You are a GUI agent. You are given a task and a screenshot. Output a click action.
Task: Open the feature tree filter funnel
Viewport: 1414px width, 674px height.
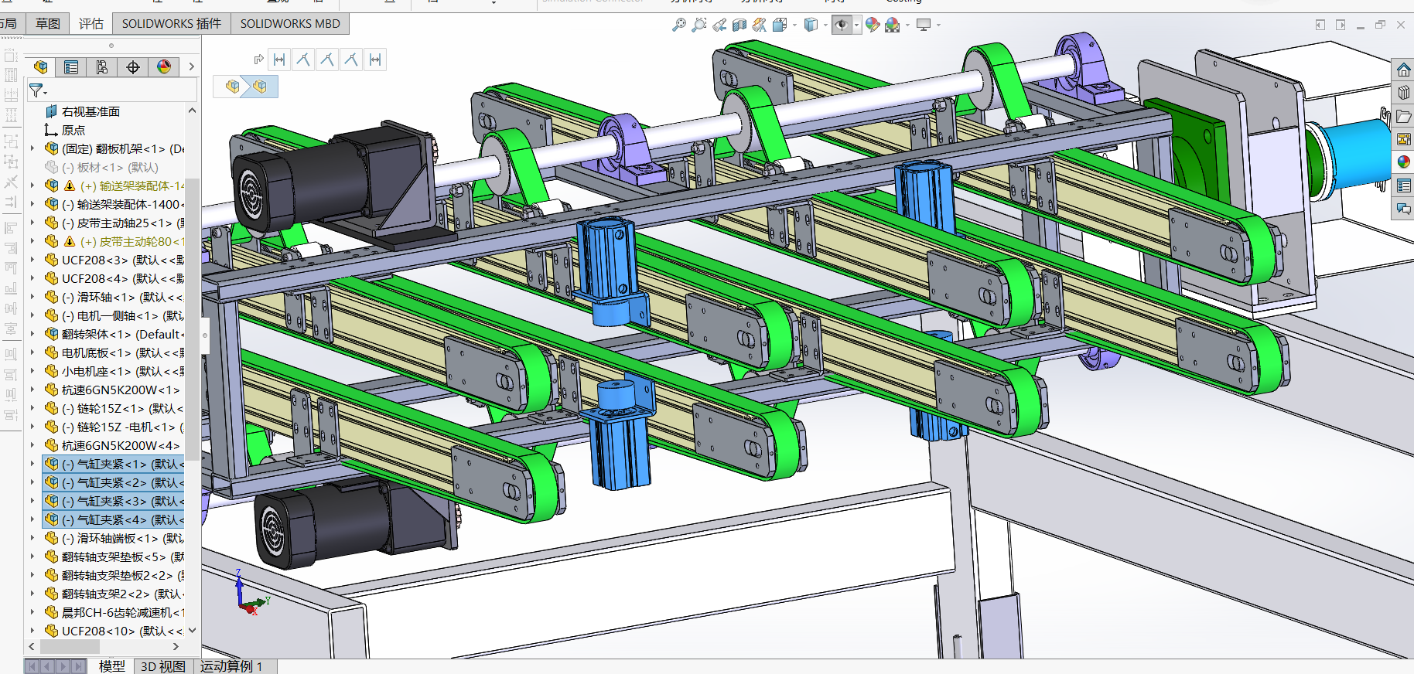37,91
